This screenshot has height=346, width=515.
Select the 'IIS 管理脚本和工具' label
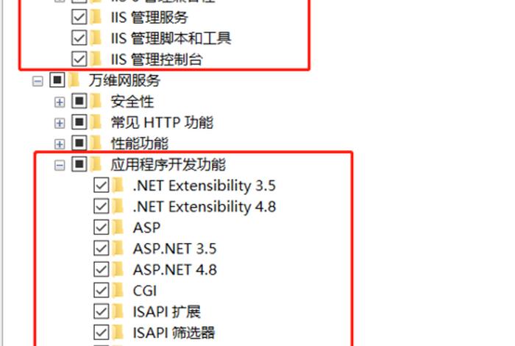pyautogui.click(x=171, y=38)
